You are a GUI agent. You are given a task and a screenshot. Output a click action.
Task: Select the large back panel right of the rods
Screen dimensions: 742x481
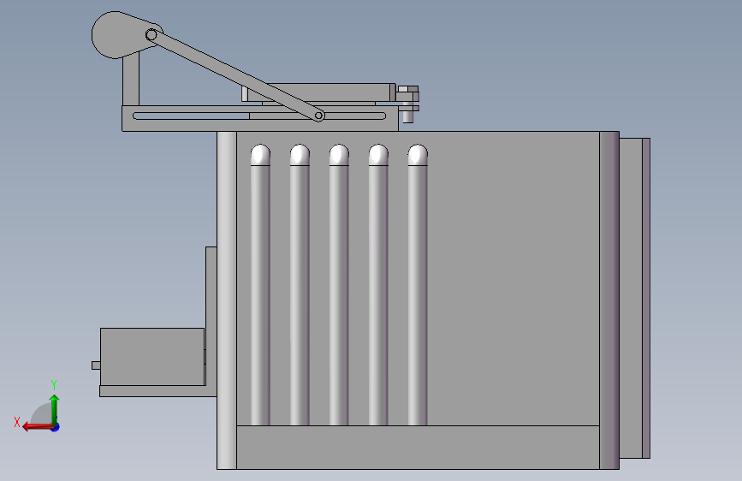[513, 278]
